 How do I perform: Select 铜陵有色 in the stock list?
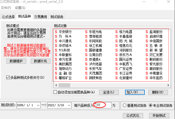[x=95, y=78]
